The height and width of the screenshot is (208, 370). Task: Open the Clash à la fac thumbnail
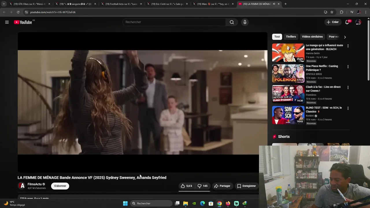288,94
